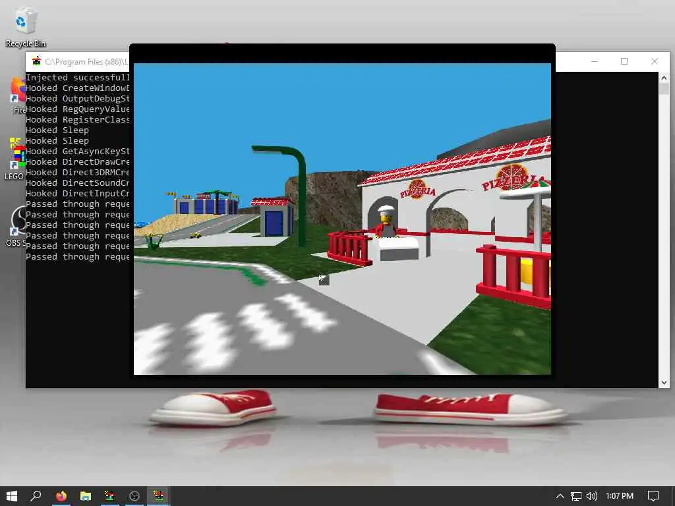Click the 'Hooked OutputDebugSt' console line
This screenshot has height=506, width=675.
point(78,99)
